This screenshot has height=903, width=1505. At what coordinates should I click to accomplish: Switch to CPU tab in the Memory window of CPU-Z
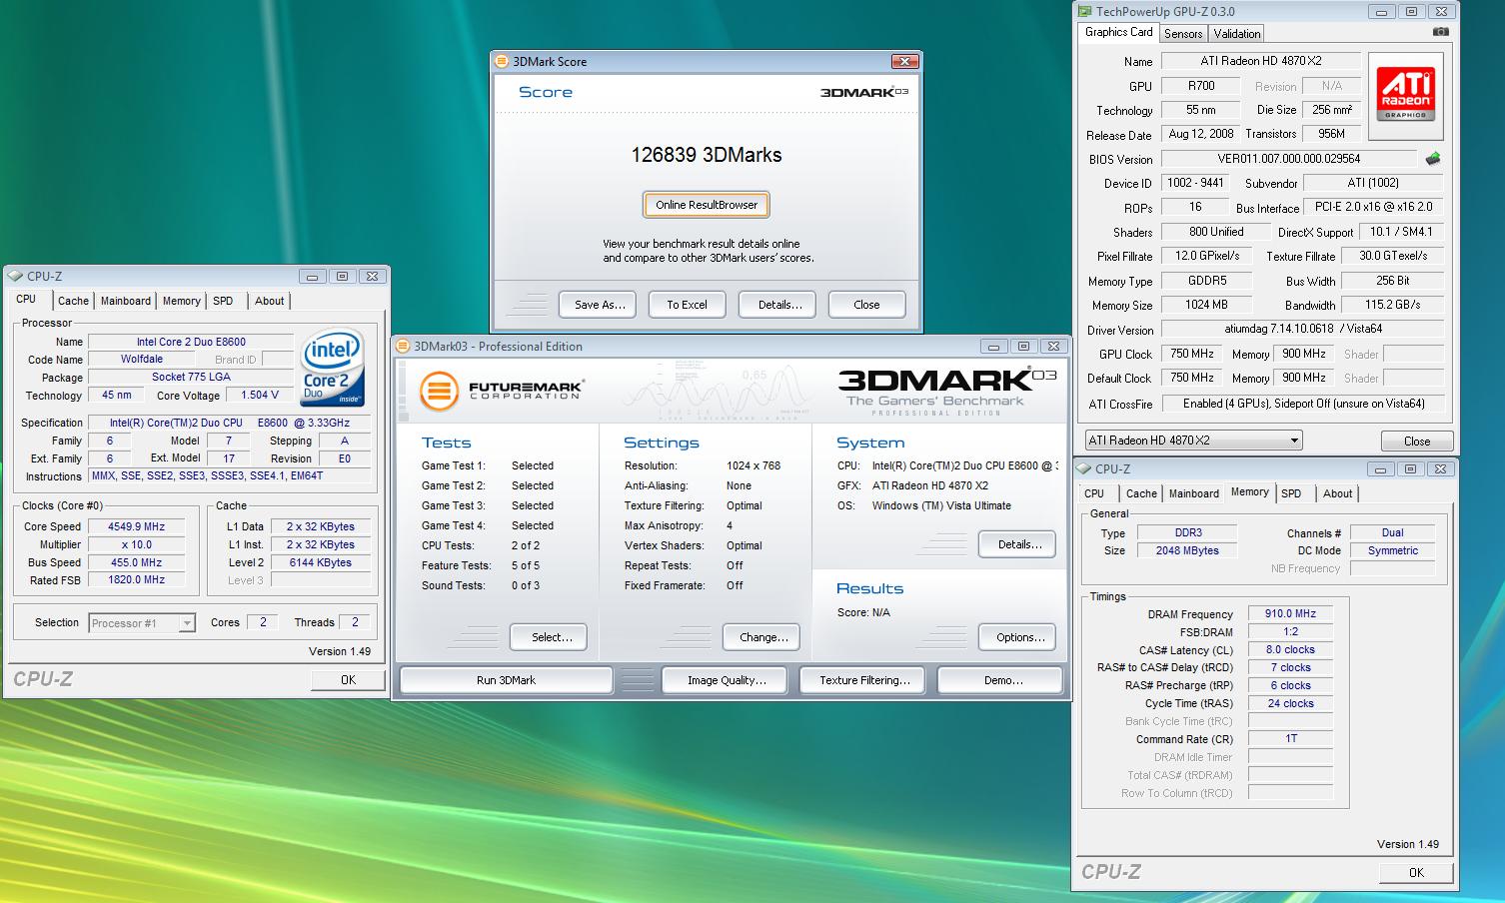(1094, 493)
